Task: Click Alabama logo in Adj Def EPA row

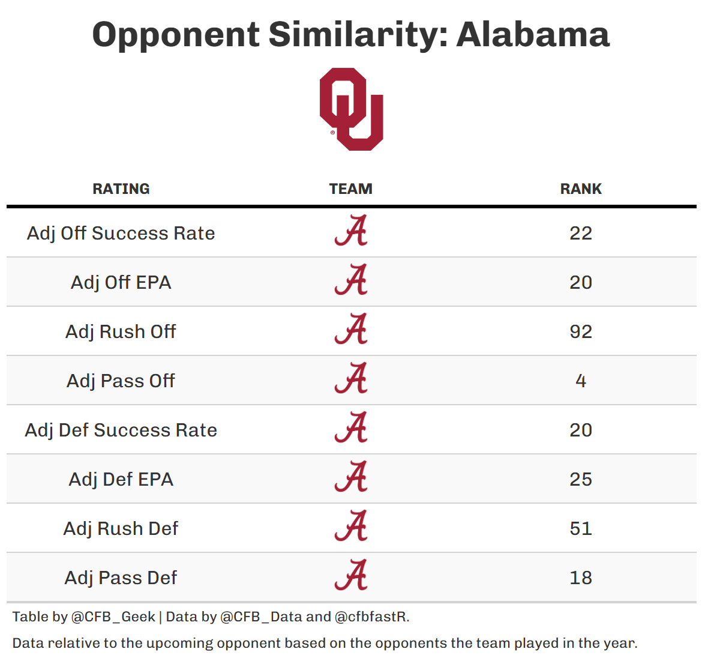Action: click(x=351, y=477)
